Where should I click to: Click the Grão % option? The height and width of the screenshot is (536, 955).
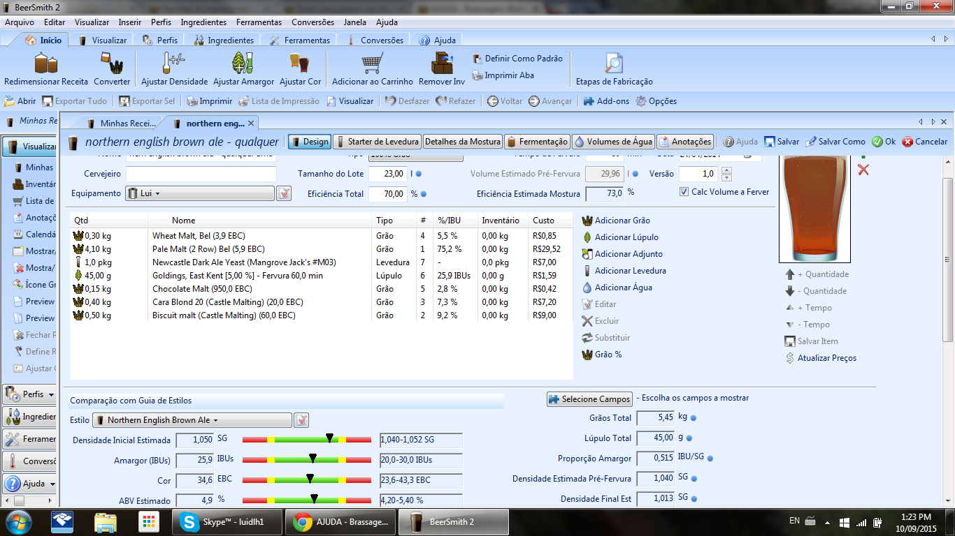point(602,355)
